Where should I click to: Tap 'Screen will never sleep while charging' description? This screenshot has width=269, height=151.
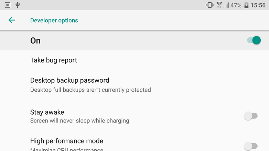(x=79, y=120)
